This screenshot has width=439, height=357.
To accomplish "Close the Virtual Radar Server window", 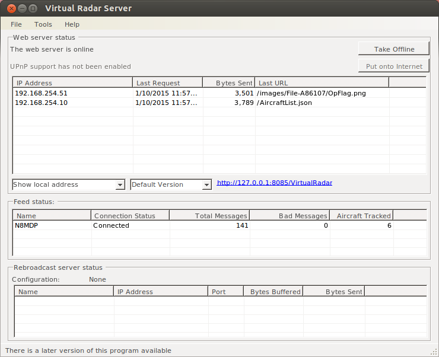I will tap(11, 8).
